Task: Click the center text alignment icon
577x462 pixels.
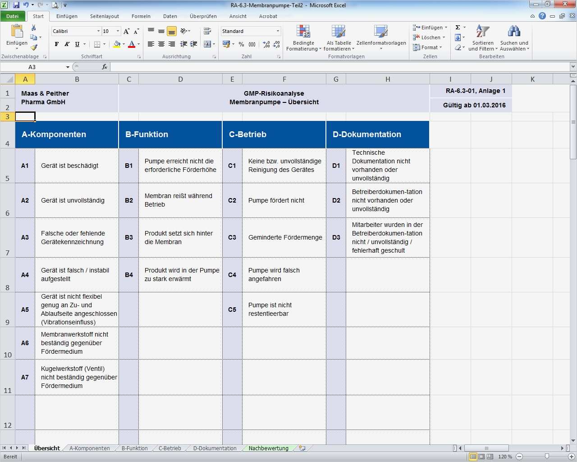Action: 161,44
